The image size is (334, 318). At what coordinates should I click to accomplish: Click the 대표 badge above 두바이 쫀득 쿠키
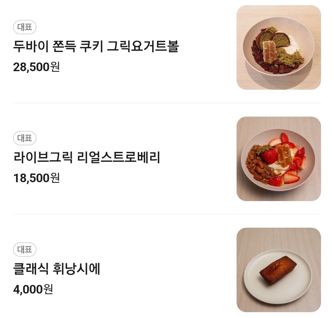pyautogui.click(x=25, y=28)
